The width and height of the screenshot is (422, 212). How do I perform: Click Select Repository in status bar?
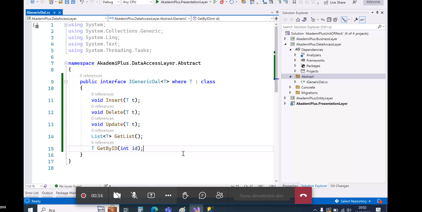(353, 201)
